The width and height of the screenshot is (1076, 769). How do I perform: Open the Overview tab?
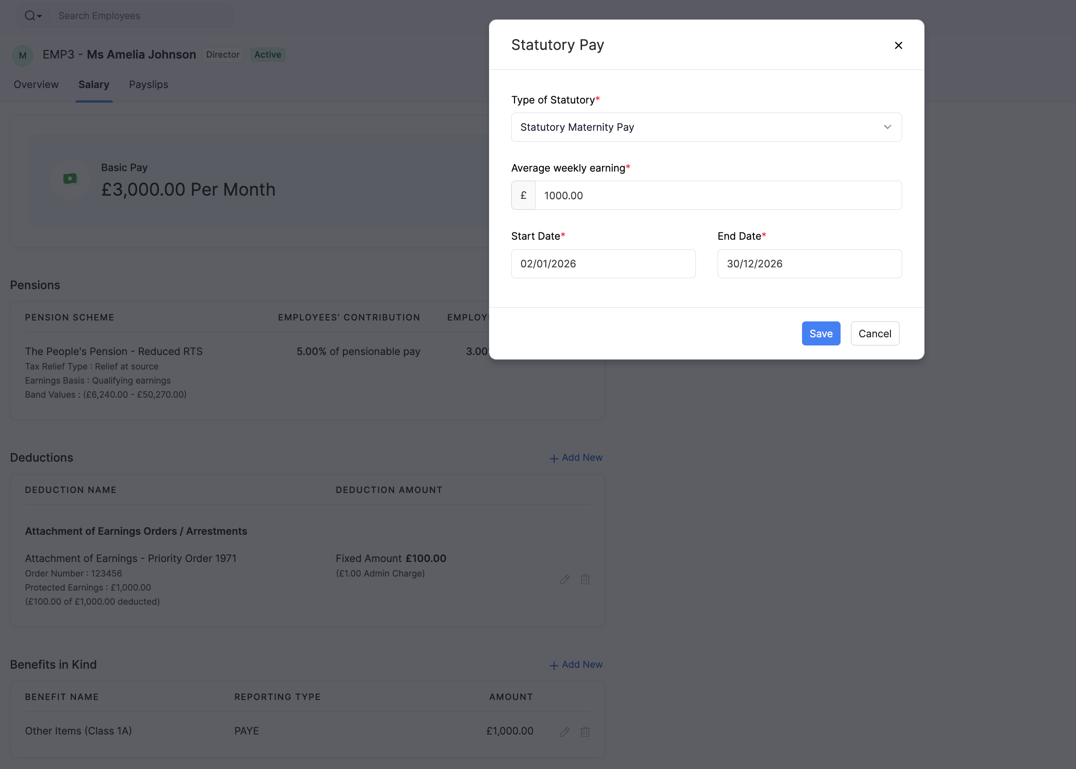(36, 84)
